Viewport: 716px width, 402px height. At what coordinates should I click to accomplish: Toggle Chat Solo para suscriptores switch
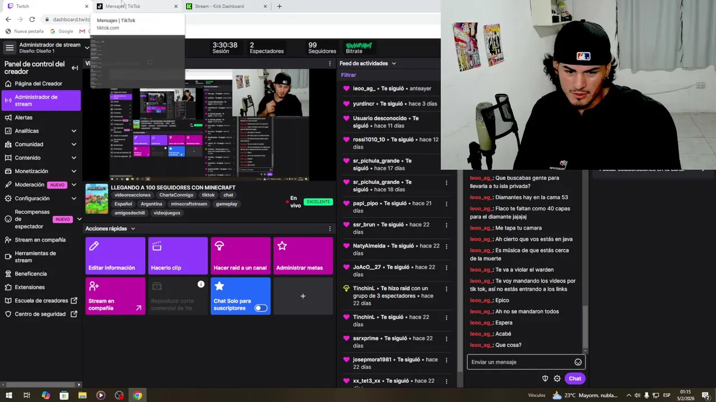(x=261, y=308)
